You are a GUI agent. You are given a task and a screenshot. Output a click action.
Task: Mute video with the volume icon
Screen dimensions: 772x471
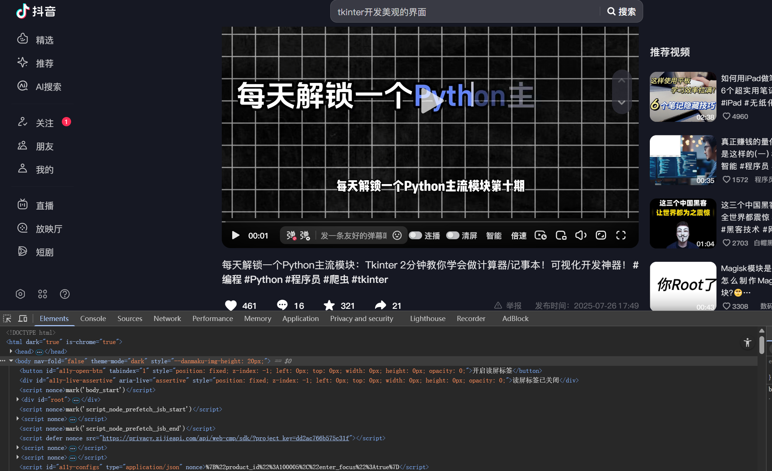[x=581, y=235]
